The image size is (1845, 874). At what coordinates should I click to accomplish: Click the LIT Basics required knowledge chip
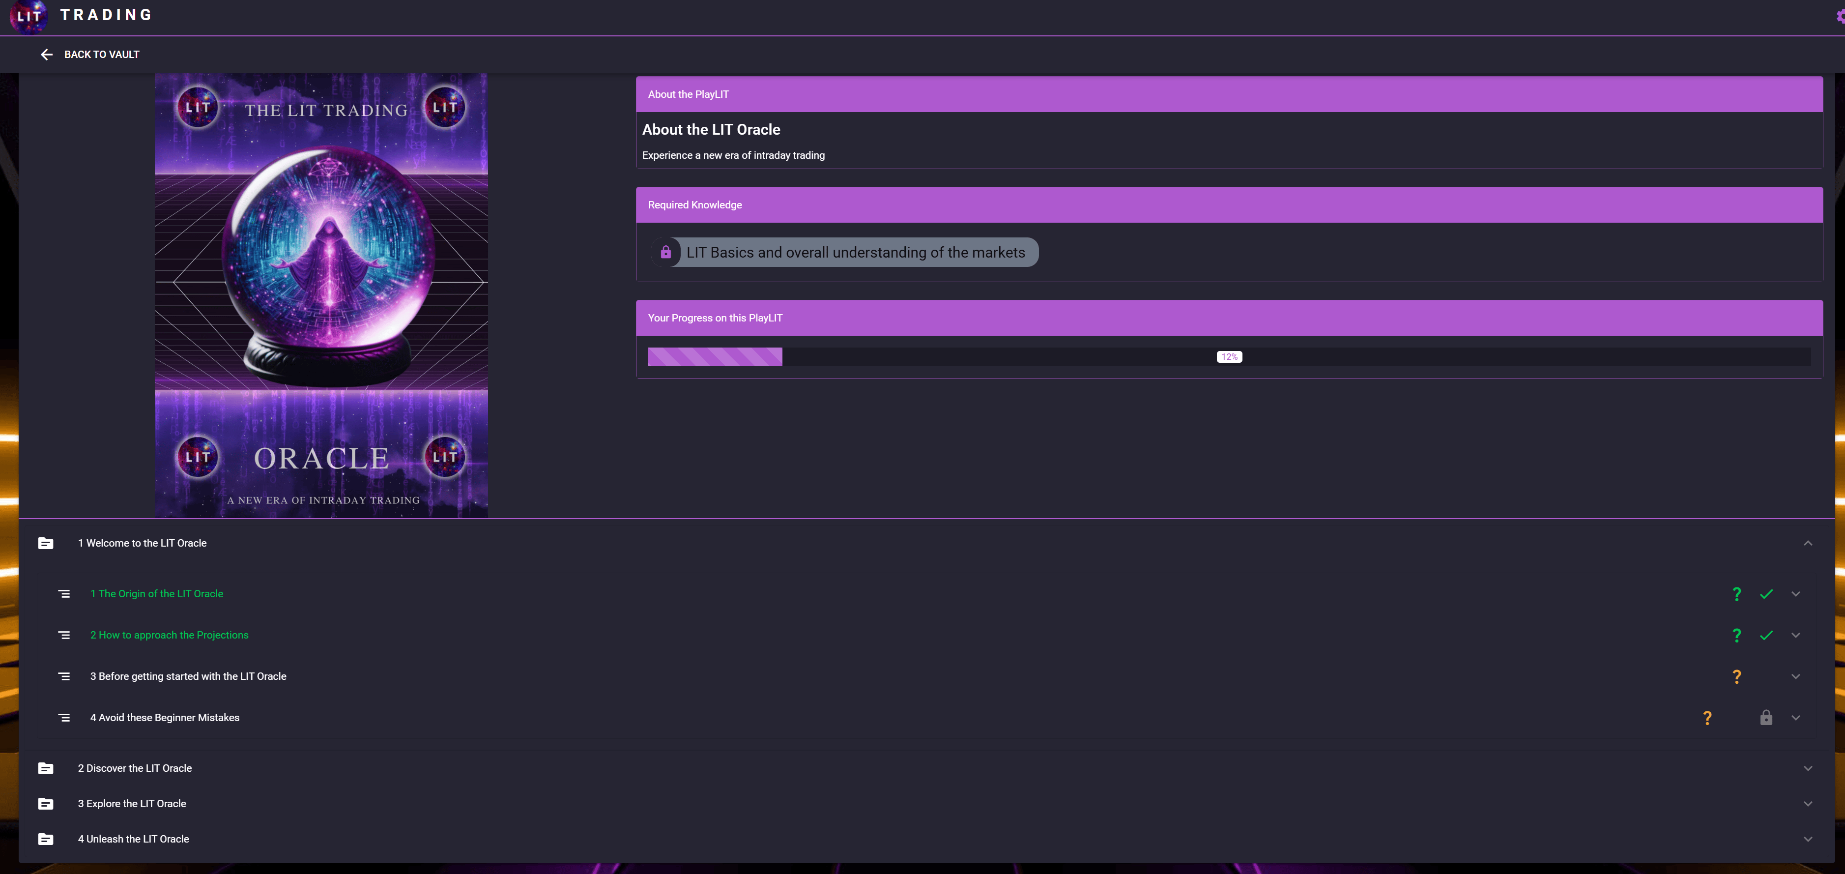(x=844, y=252)
